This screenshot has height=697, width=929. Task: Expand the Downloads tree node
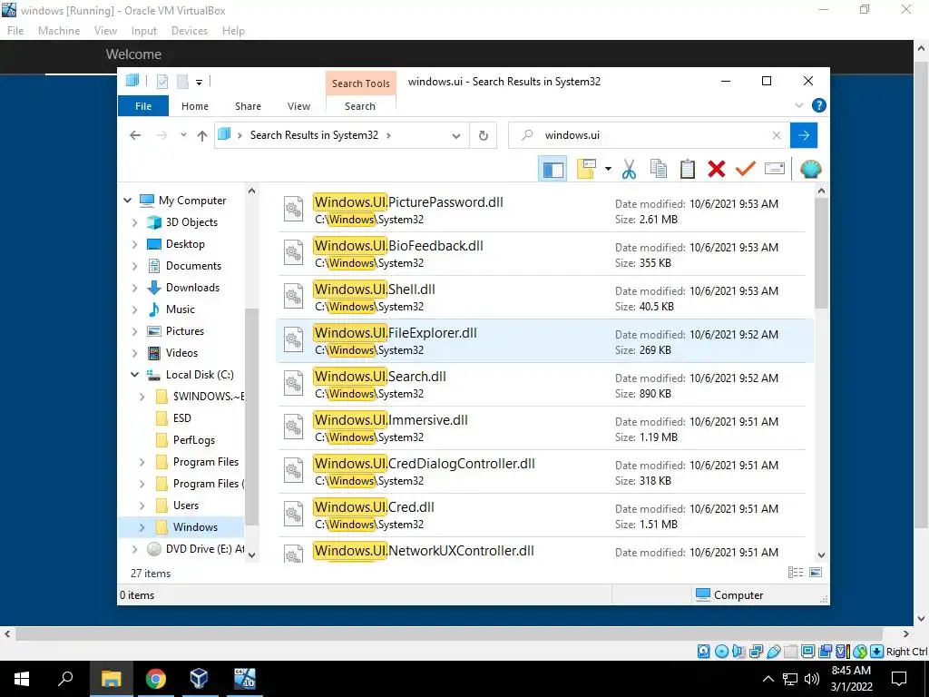[134, 288]
